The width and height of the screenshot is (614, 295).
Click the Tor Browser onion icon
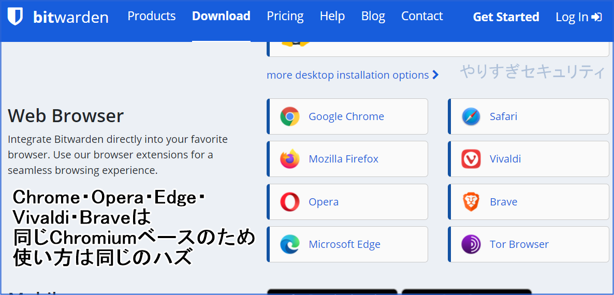pos(471,244)
